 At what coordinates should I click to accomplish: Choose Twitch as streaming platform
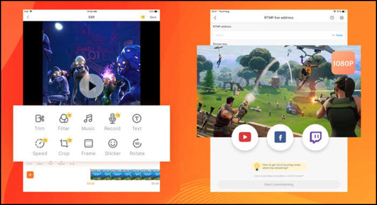[x=316, y=137]
